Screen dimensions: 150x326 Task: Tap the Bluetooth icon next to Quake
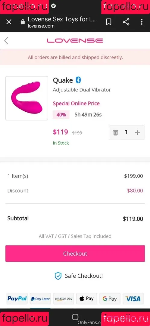pyautogui.click(x=78, y=80)
